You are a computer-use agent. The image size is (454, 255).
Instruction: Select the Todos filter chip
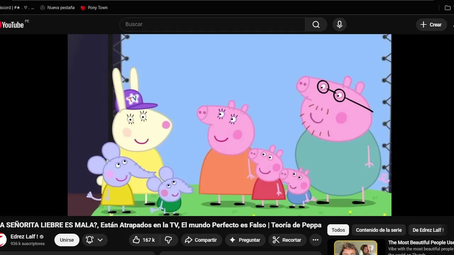[338, 230]
